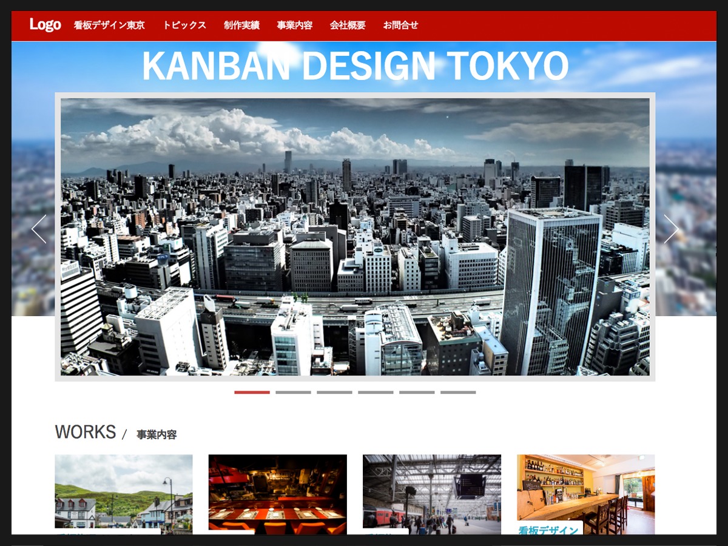Select the first red slide indicator

[x=252, y=393]
